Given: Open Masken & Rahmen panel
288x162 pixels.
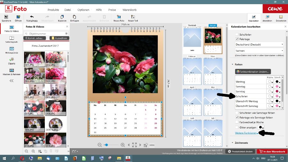Looking at the screenshot, I should (12, 72).
